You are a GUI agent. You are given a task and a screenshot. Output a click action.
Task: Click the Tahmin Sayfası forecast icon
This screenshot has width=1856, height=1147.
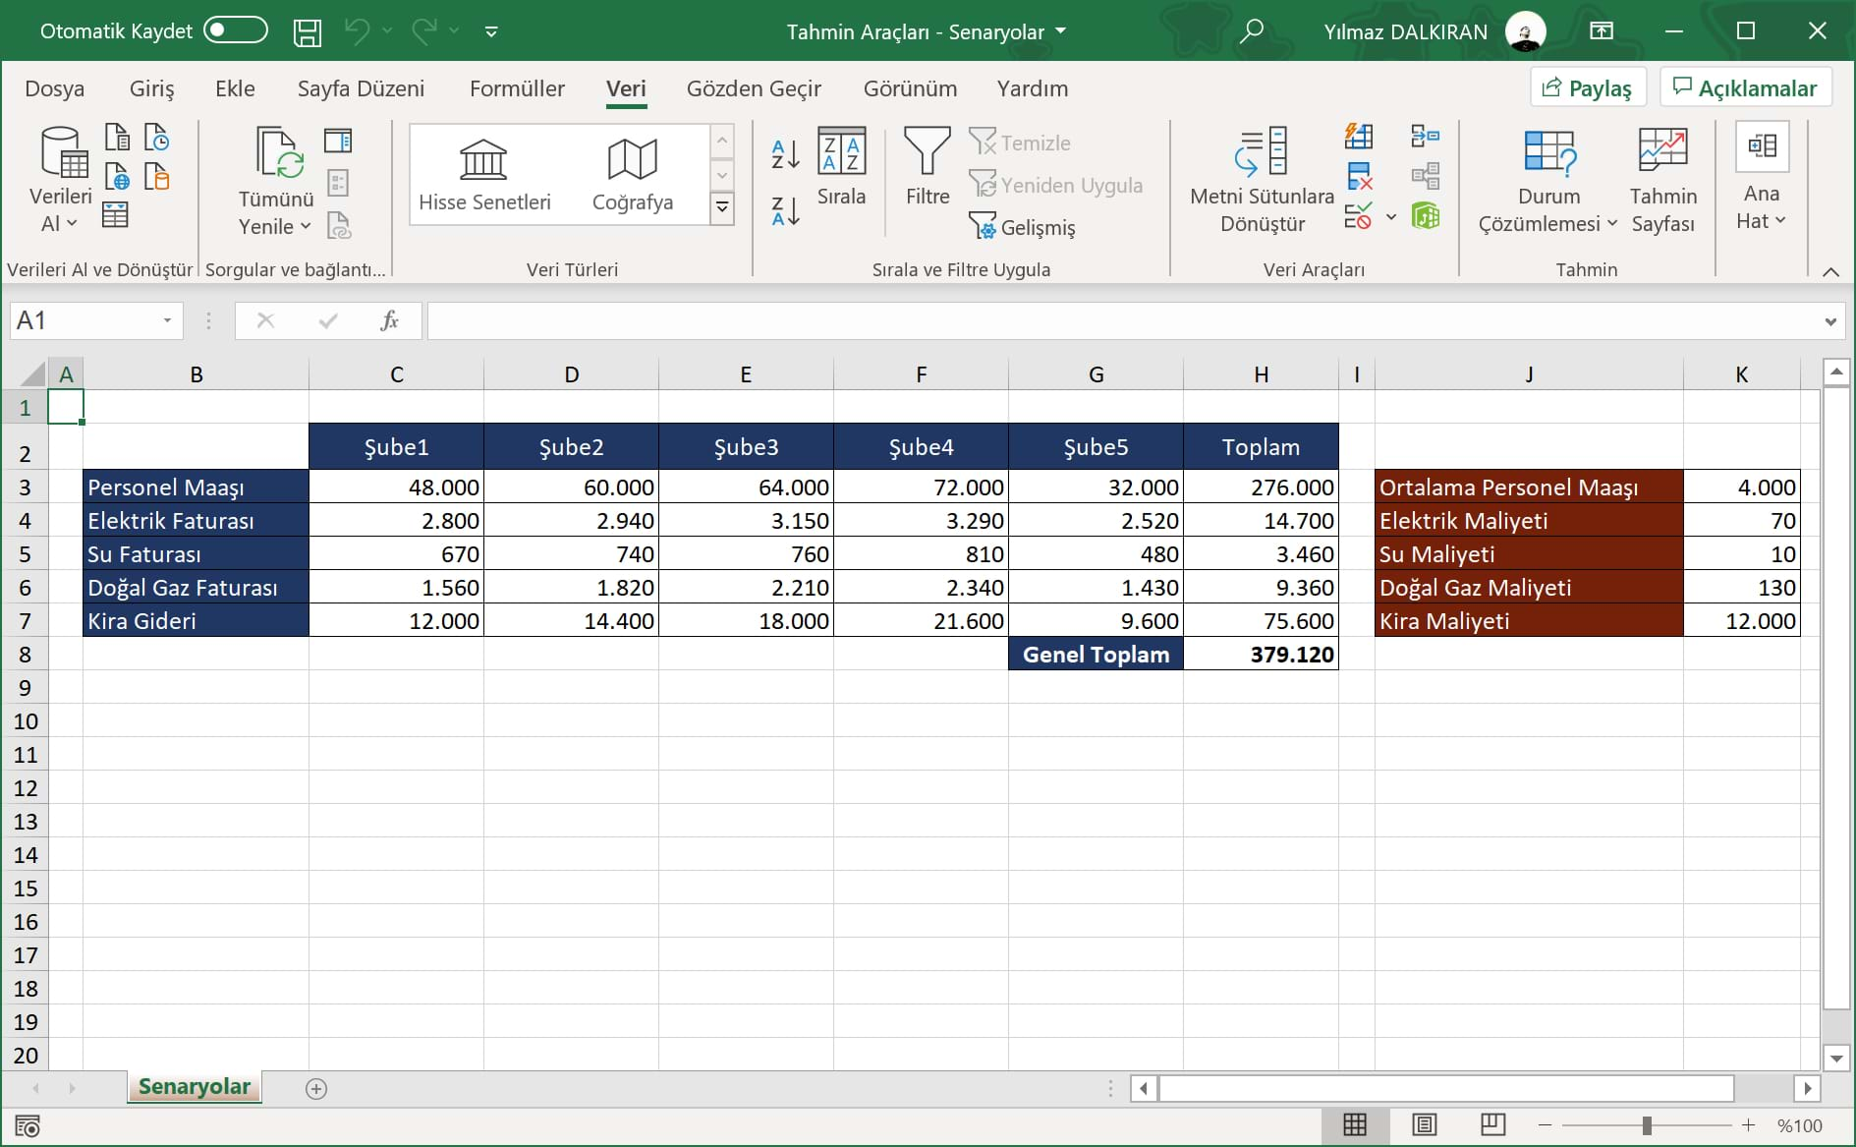click(1662, 182)
